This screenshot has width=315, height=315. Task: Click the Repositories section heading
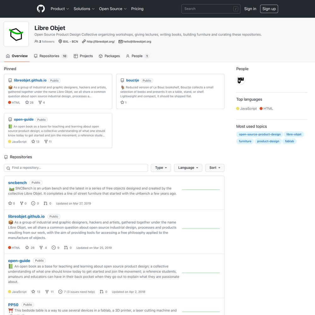[x=21, y=157]
